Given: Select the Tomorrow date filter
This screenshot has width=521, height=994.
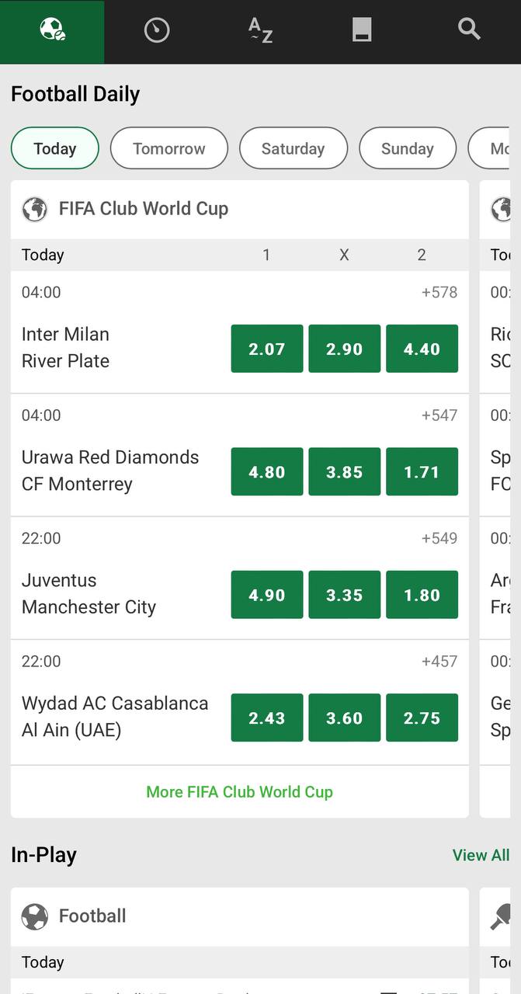Looking at the screenshot, I should [169, 148].
